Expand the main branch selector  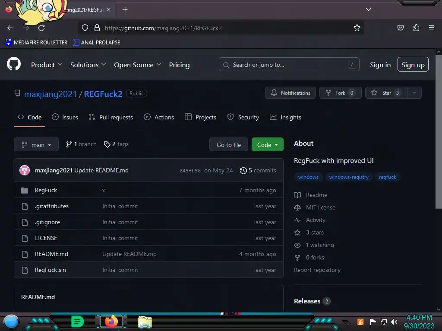click(36, 144)
